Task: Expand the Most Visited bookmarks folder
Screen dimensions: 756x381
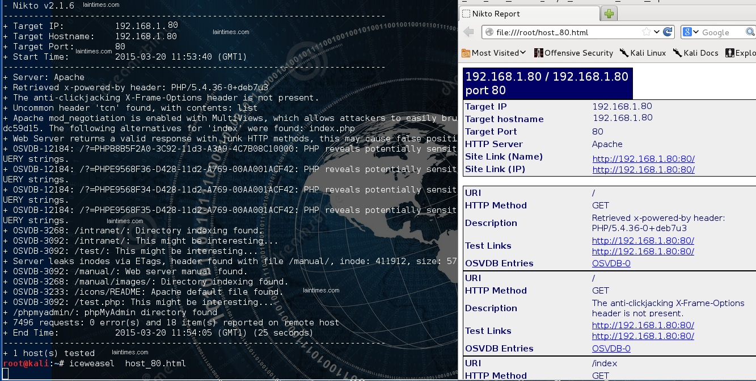Action: click(x=494, y=53)
